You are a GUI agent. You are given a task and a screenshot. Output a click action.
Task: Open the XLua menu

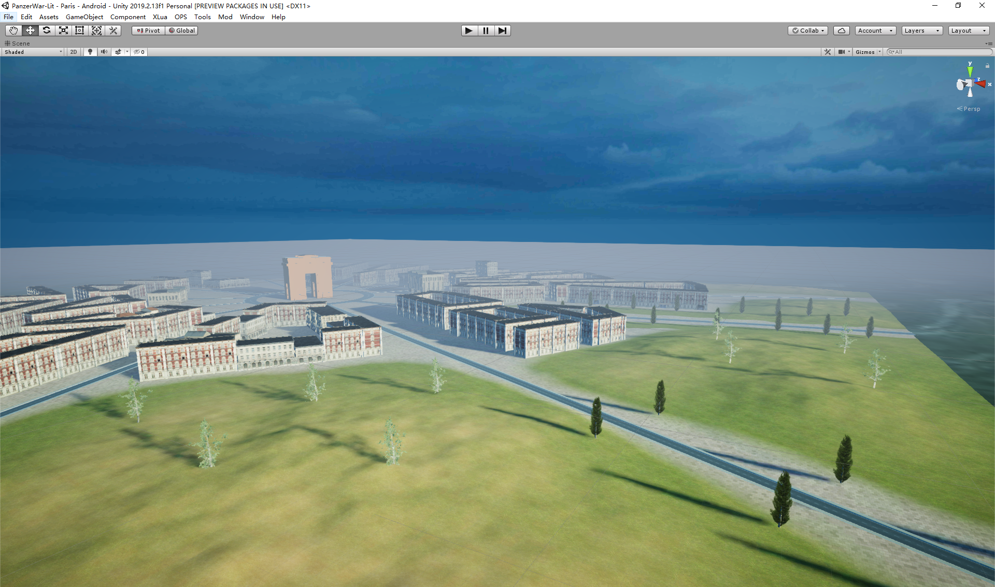pyautogui.click(x=160, y=17)
